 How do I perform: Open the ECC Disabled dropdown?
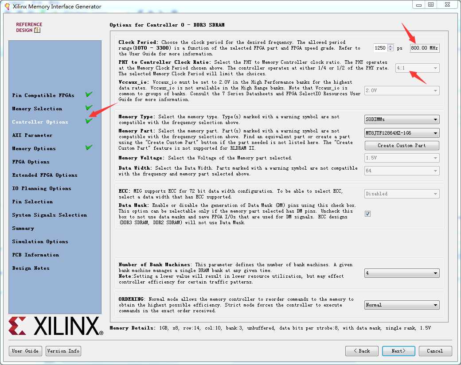pyautogui.click(x=402, y=194)
